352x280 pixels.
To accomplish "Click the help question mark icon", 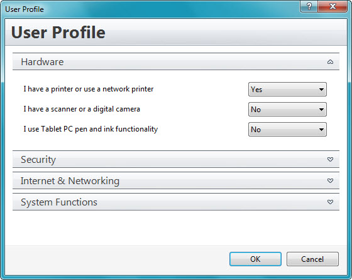I will tap(309, 6).
